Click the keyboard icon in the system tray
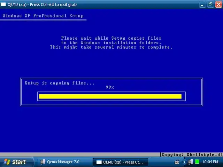Image resolution: width=223 pixels, height=167 pixels. coord(177,162)
